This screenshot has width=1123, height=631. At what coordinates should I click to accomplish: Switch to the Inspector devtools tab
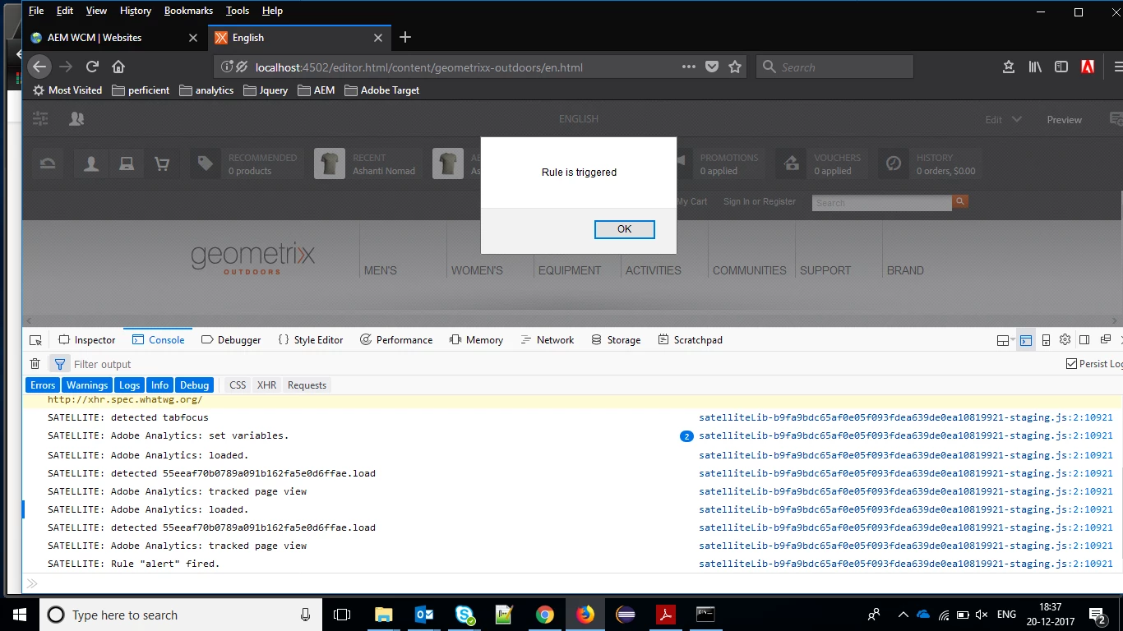click(87, 340)
